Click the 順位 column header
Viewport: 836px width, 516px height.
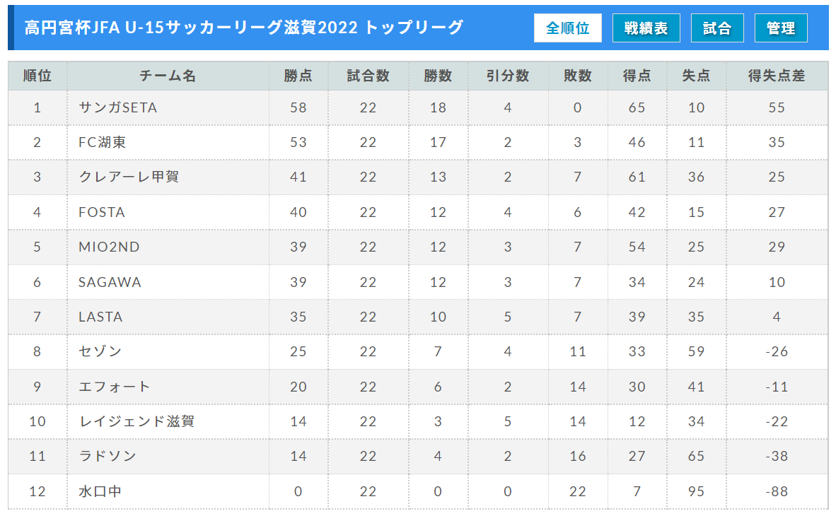(x=37, y=76)
